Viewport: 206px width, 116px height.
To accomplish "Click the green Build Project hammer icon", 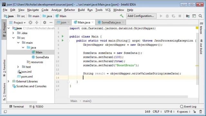I will point(122,16).
